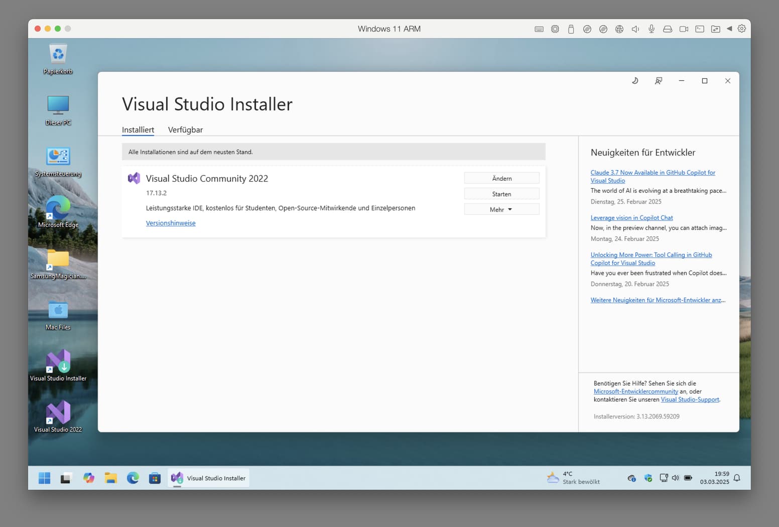Viewport: 779px width, 527px height.
Task: Click the video camera icon in the VM toolbar
Action: (x=684, y=29)
